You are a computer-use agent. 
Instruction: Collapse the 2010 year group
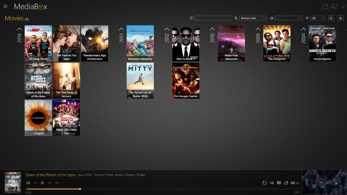(212, 29)
